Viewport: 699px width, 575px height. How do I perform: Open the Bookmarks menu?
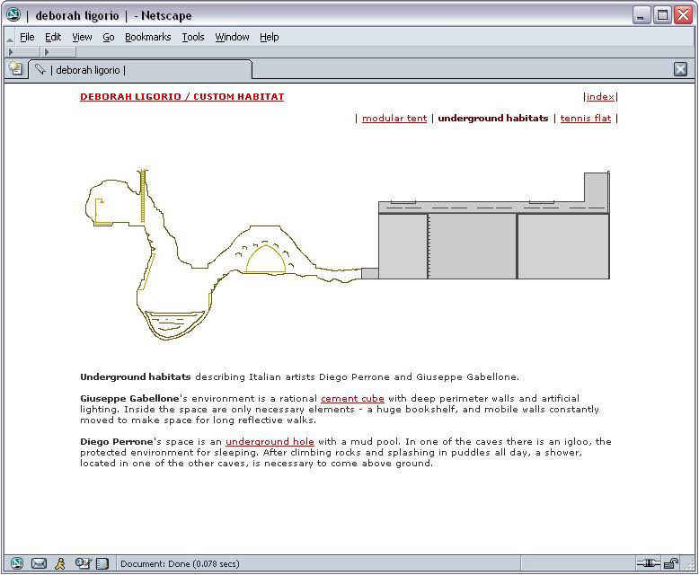tap(148, 37)
